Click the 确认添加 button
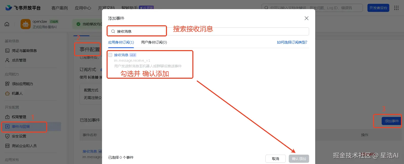 point(299,159)
